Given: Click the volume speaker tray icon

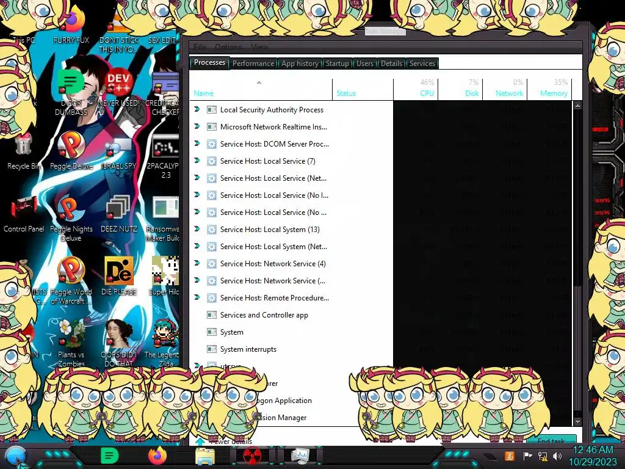Looking at the screenshot, I should [557, 456].
